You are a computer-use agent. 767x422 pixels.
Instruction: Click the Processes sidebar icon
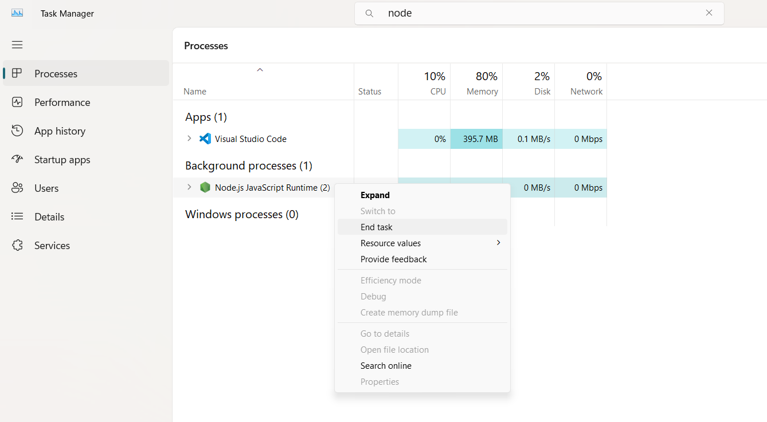coord(17,73)
